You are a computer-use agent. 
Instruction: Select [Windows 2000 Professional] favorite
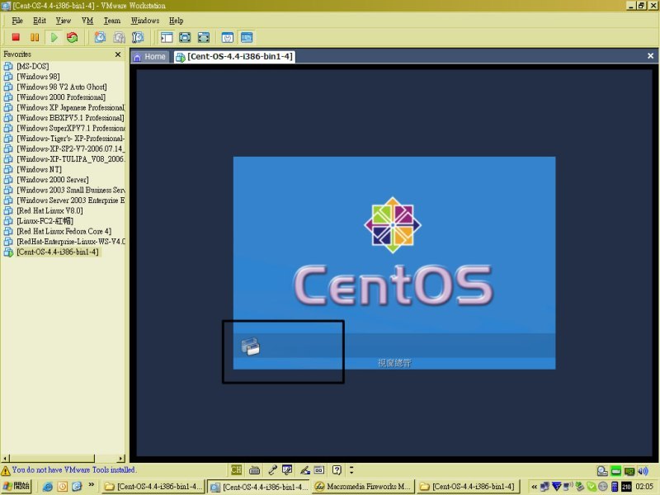(54, 97)
